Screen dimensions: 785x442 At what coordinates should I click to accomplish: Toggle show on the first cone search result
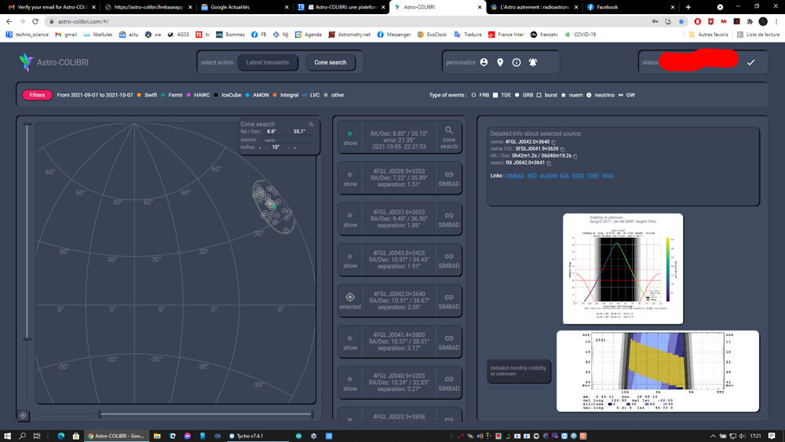tap(350, 137)
